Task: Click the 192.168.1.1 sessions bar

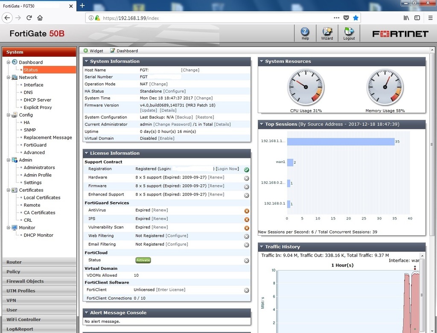Action: pyautogui.click(x=341, y=141)
